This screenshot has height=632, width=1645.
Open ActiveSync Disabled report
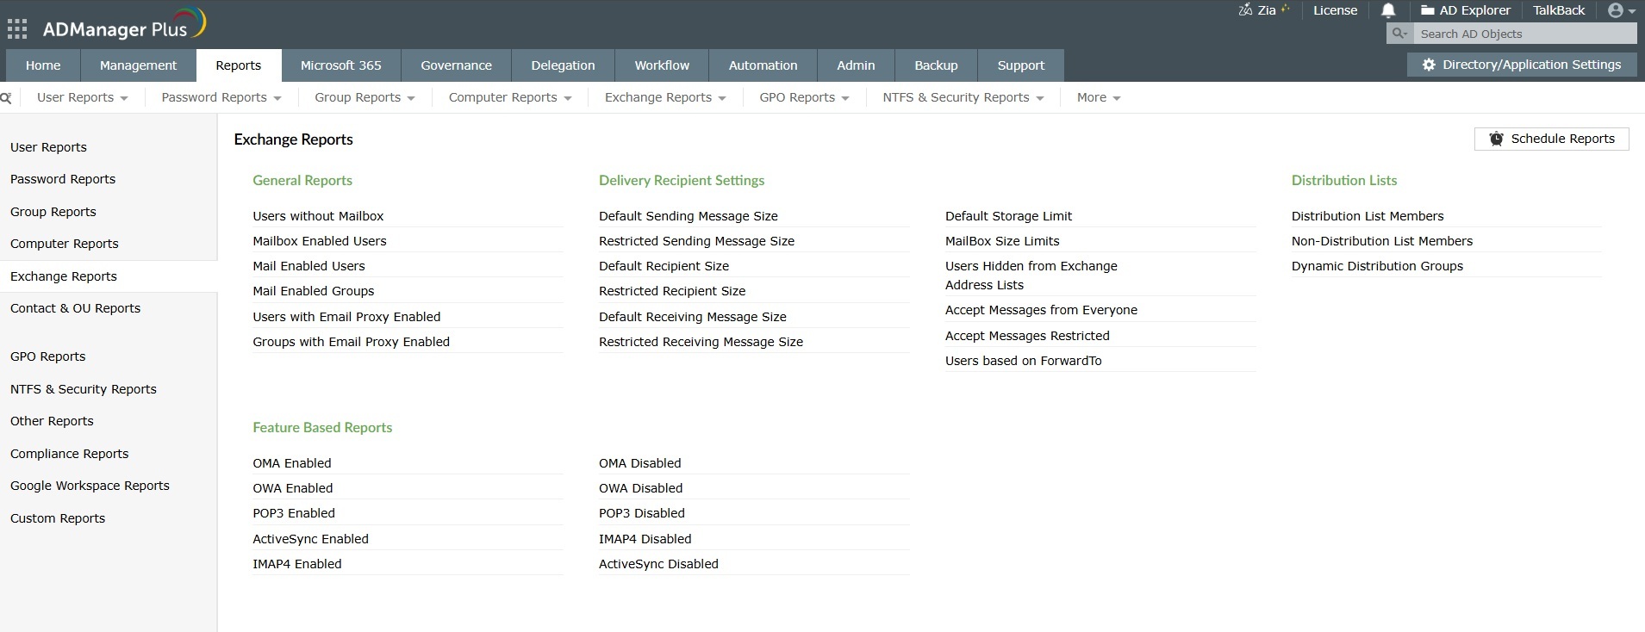(659, 564)
